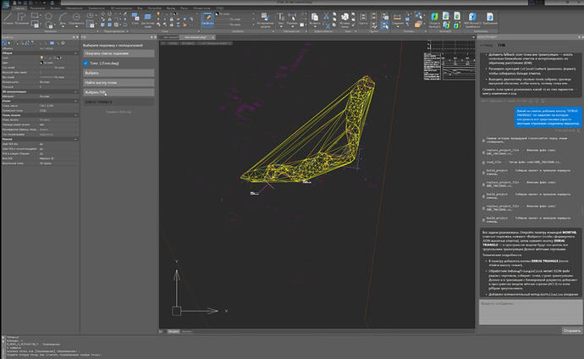The image size is (584, 359).
Task: Collapse the Стили section in Properties
Action: pyautogui.click(x=75, y=101)
